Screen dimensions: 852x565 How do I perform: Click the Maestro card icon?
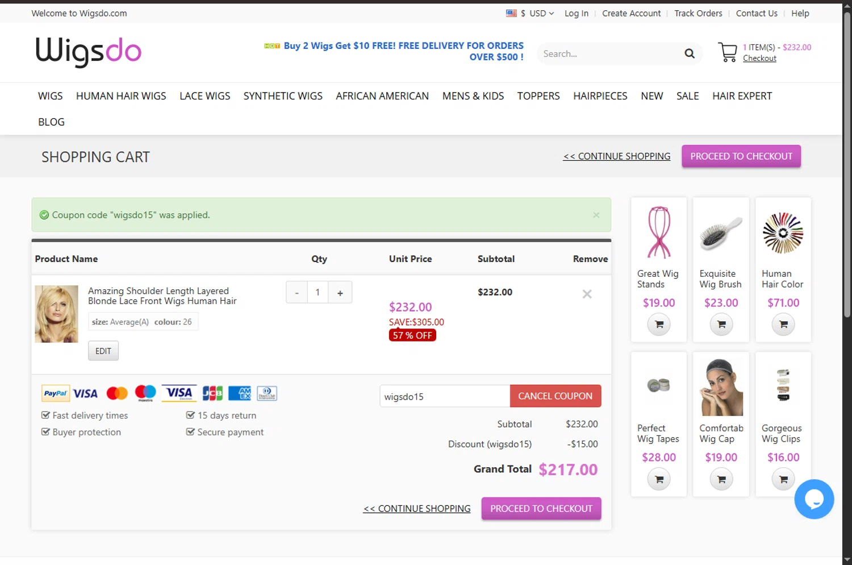(145, 393)
